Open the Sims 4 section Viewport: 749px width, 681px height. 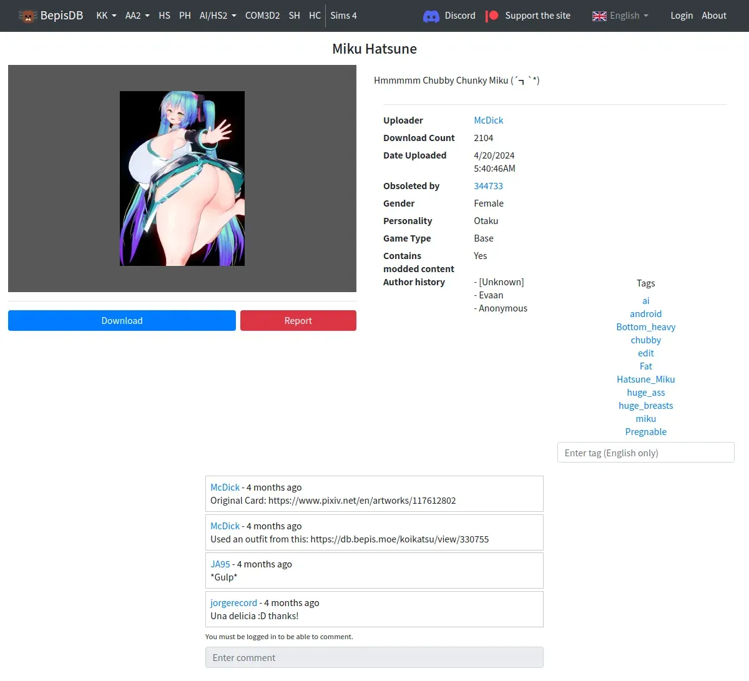pyautogui.click(x=343, y=16)
